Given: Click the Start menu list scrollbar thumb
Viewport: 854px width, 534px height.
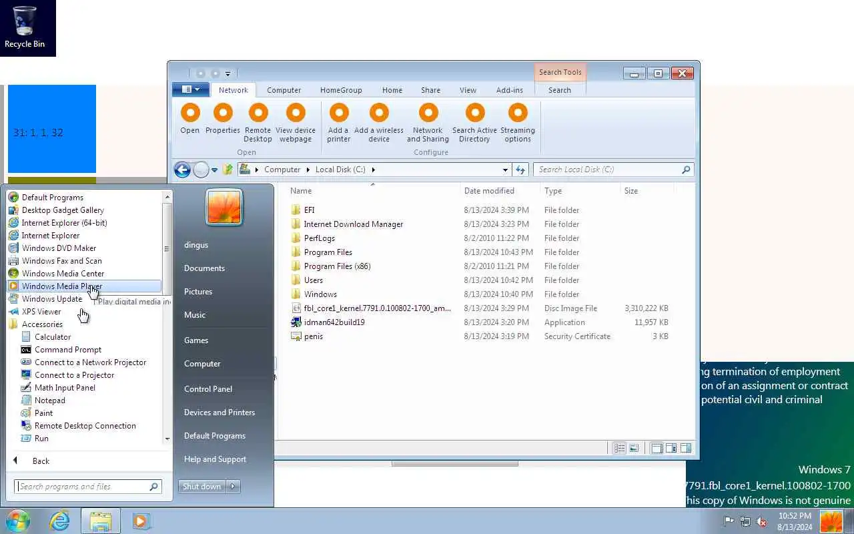Looking at the screenshot, I should coord(167,248).
